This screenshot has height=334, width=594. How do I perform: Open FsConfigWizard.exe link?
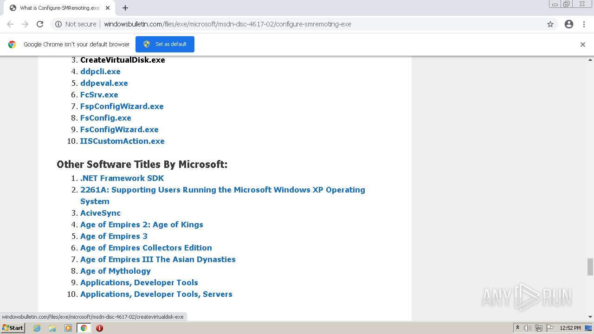(119, 129)
